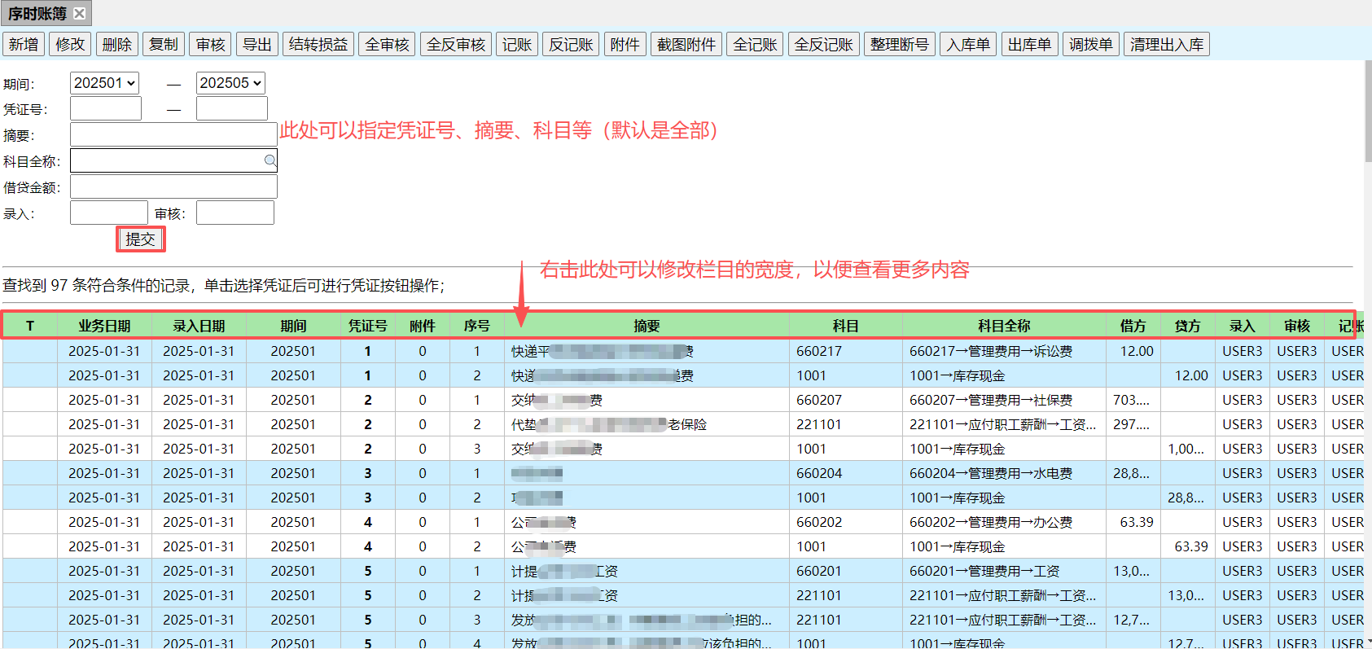
Task: Click into the 审核 filter text box
Action: pos(235,213)
